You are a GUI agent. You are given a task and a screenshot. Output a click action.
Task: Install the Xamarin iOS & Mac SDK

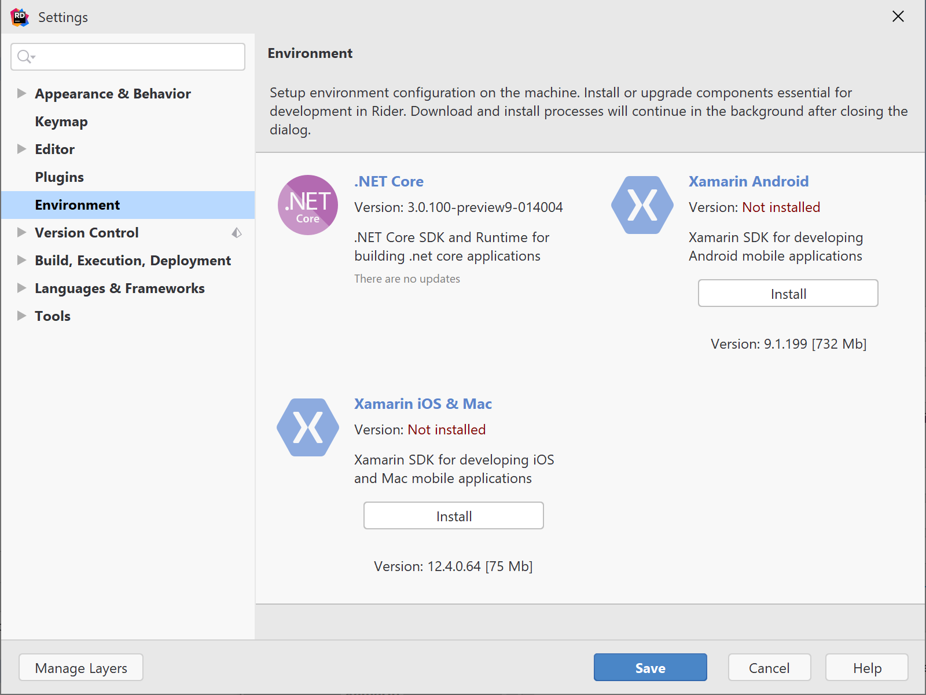tap(453, 515)
